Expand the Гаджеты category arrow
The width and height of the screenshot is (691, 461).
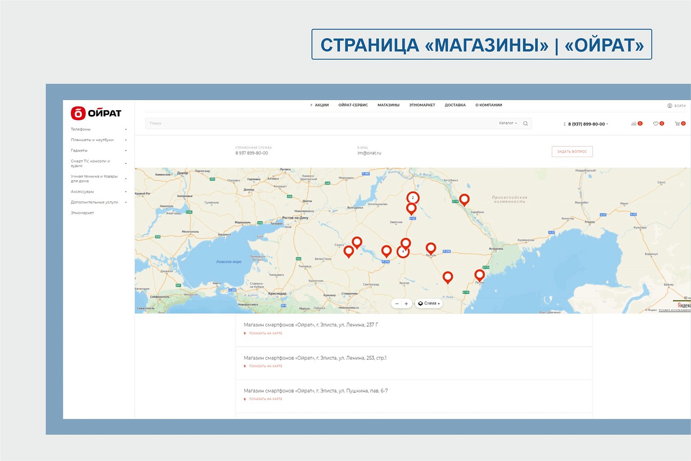[126, 150]
